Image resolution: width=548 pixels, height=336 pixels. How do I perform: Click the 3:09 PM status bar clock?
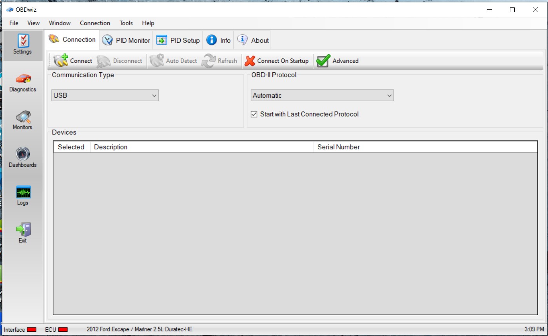[534, 329]
